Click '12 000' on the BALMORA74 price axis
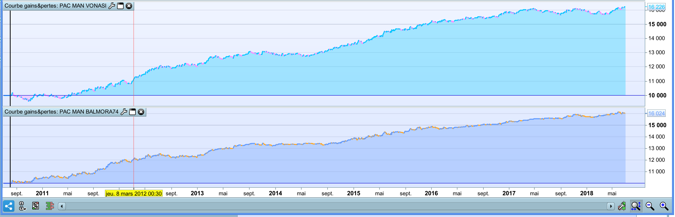Screen dimensions: 675x217 pyautogui.click(x=656, y=160)
